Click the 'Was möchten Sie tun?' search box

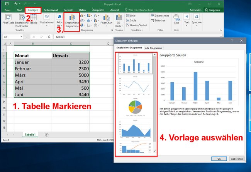point(139,10)
